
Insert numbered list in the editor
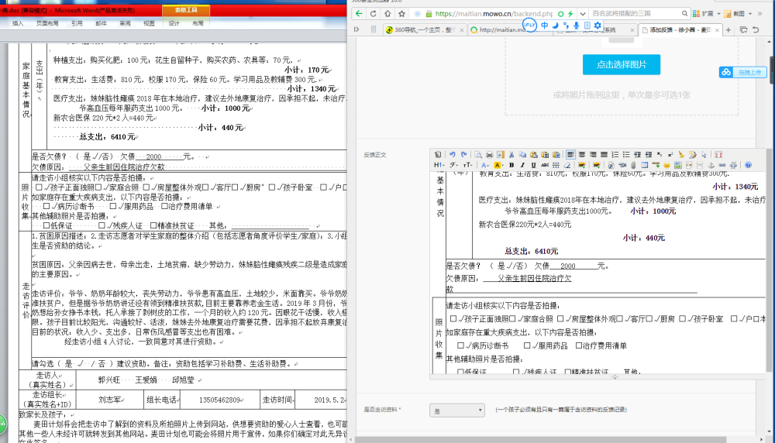pos(615,155)
